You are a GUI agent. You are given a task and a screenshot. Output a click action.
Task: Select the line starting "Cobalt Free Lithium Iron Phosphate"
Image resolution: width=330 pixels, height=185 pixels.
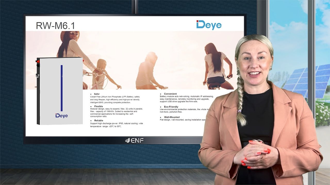[115, 97]
